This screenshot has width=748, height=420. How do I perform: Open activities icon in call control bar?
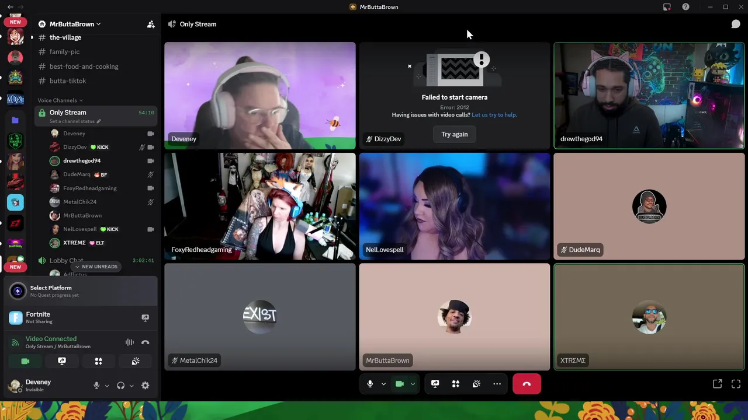456,384
